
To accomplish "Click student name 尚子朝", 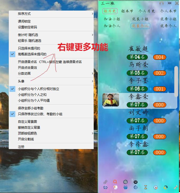I will point(138,128).
